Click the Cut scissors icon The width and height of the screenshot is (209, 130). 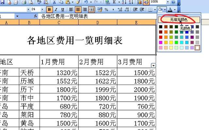pyautogui.click(x=54, y=2)
